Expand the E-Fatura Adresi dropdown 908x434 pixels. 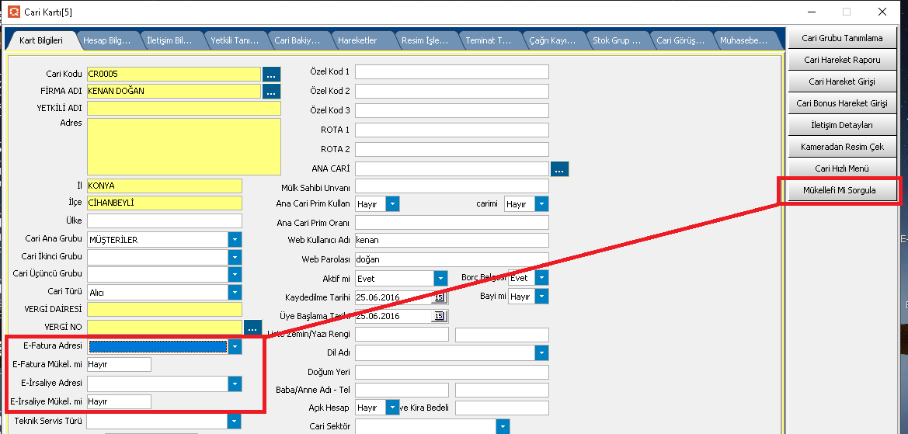coord(235,346)
